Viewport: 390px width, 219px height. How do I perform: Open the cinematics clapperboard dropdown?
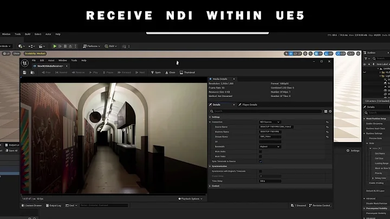point(42,46)
